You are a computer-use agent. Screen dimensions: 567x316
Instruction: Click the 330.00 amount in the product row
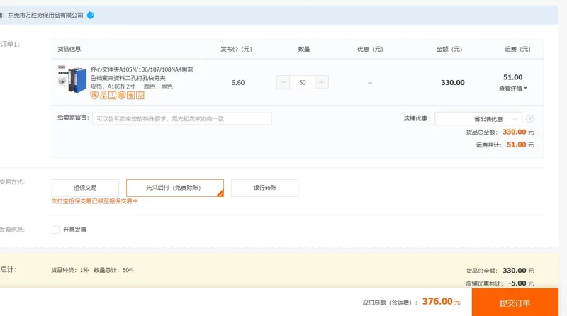pos(452,82)
